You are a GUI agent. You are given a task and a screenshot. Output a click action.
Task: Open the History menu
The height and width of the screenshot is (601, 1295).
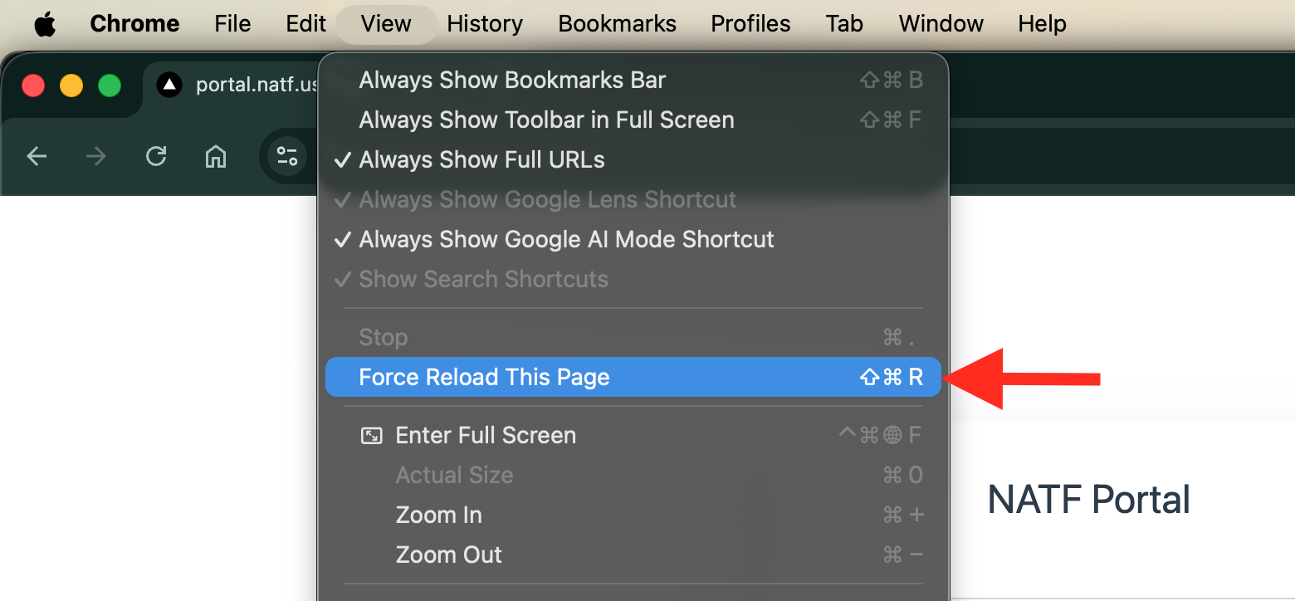point(485,23)
